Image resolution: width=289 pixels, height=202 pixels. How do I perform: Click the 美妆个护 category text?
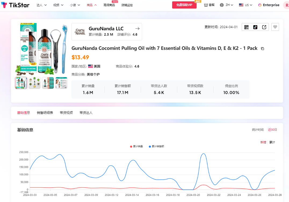pyautogui.click(x=93, y=74)
